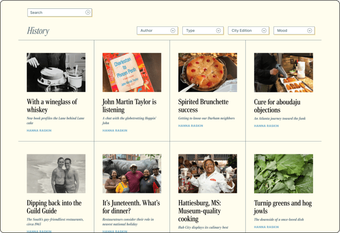
Task: Click subtitle "Getting to know our Durham neighbors"
Action: point(206,118)
